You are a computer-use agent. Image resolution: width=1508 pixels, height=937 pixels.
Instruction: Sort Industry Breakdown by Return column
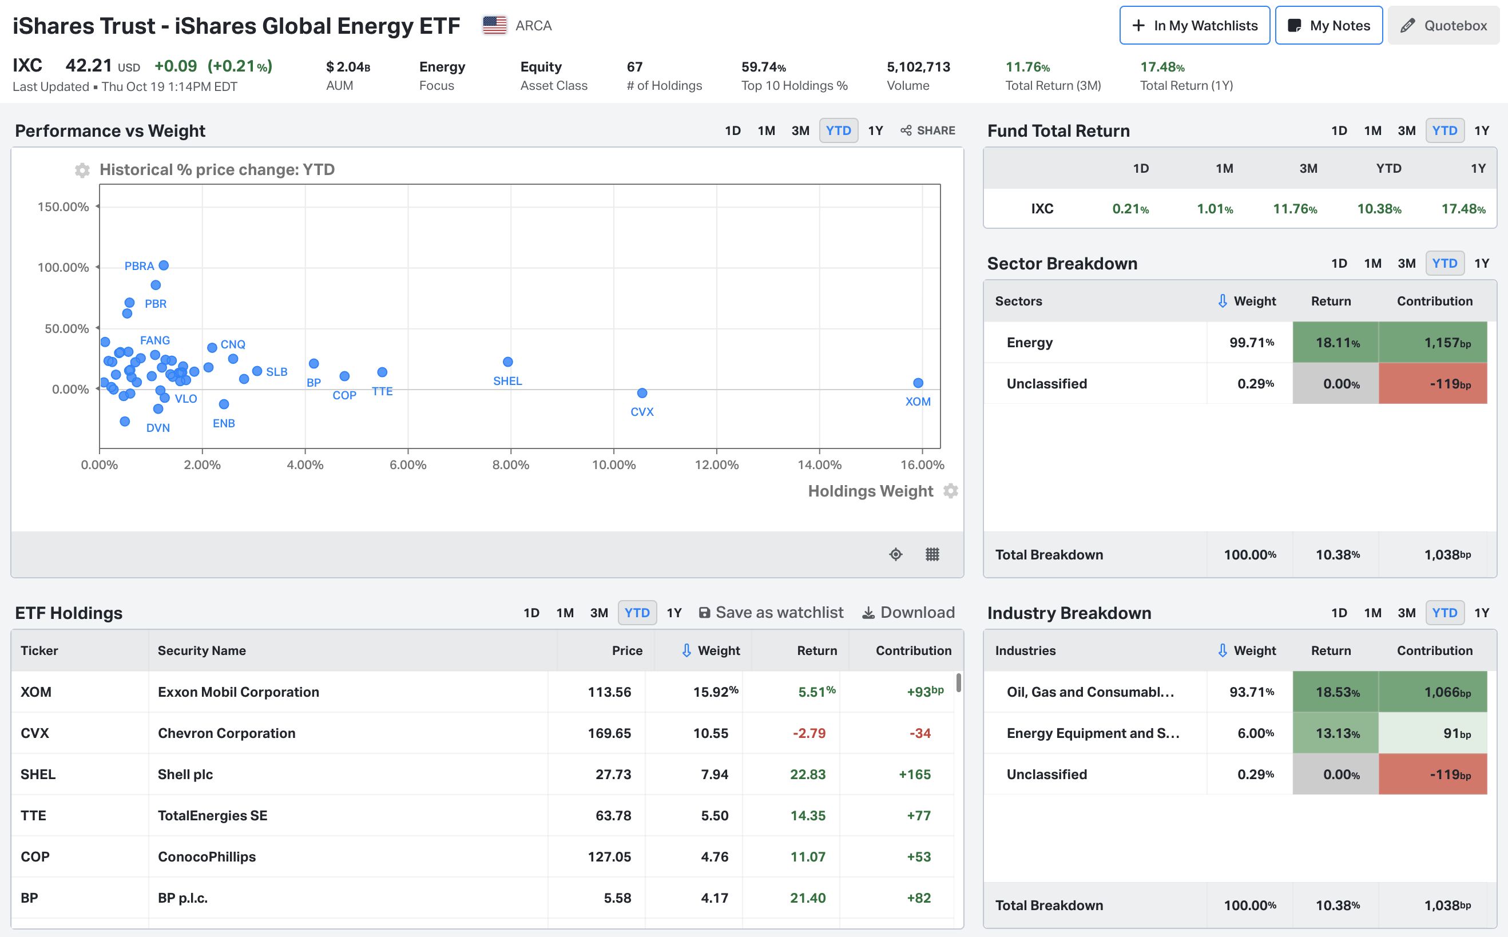[1331, 650]
